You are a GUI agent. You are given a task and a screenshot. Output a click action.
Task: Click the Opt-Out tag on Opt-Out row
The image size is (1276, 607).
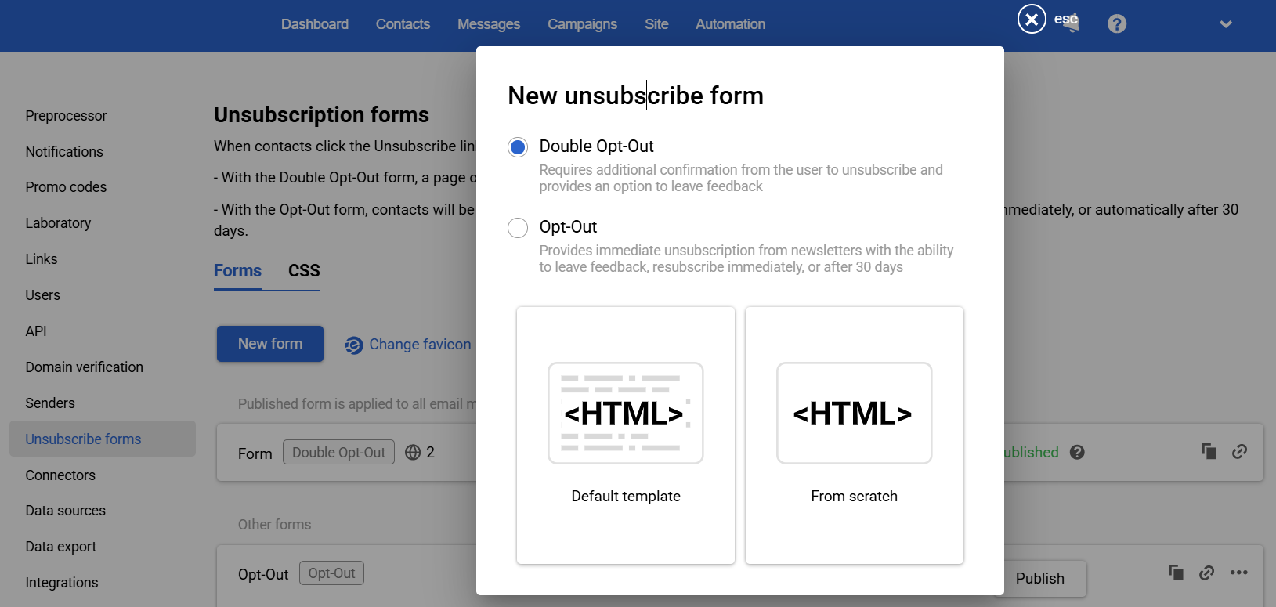point(331,573)
